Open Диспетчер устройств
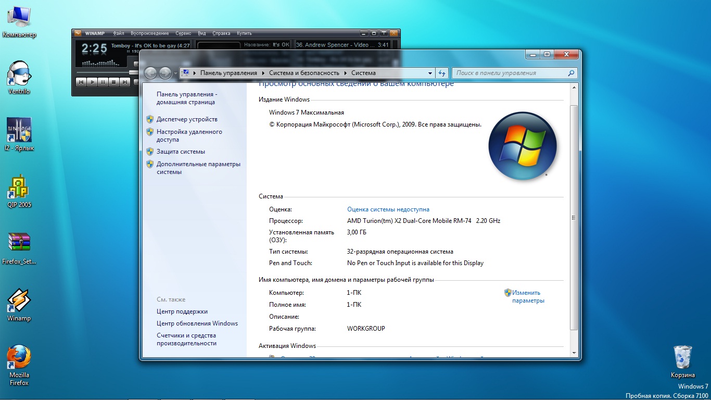The height and width of the screenshot is (400, 711). point(187,119)
